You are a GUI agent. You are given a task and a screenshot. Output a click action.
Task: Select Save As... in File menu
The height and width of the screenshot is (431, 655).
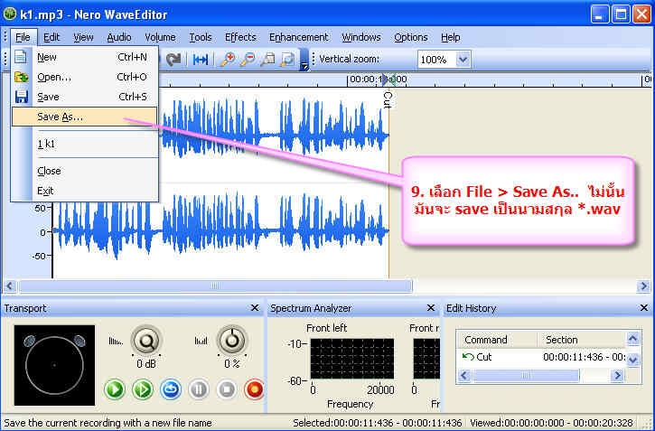pos(85,117)
